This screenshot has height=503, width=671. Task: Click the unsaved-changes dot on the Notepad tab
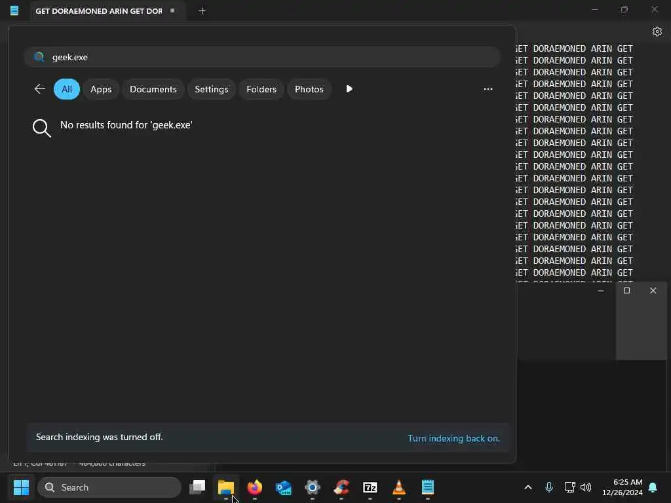[x=172, y=10]
